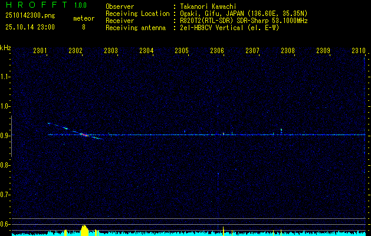The height and width of the screenshot is (236, 371).
Task: Click the 2301 time axis label
Action: coord(40,50)
